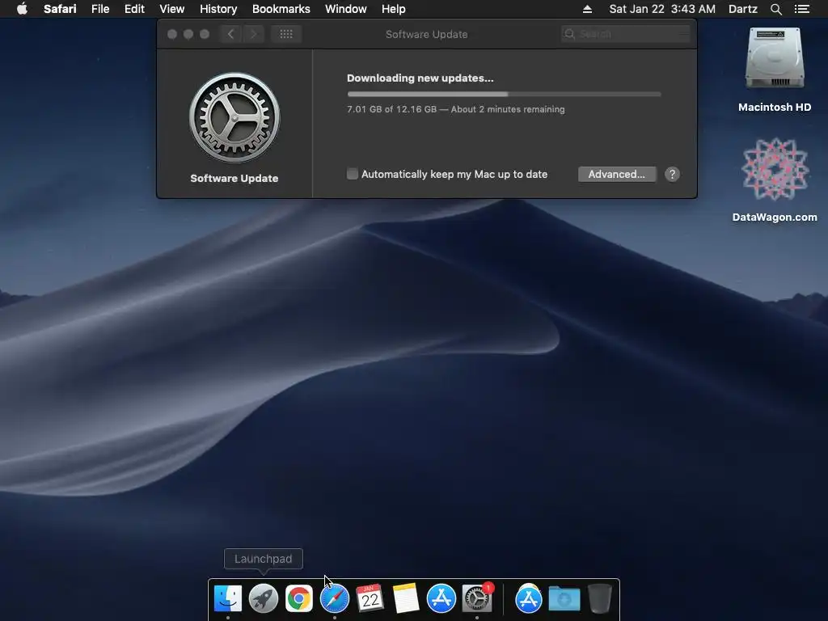828x621 pixels.
Task: Click the Software Update gear icon
Action: pyautogui.click(x=234, y=117)
